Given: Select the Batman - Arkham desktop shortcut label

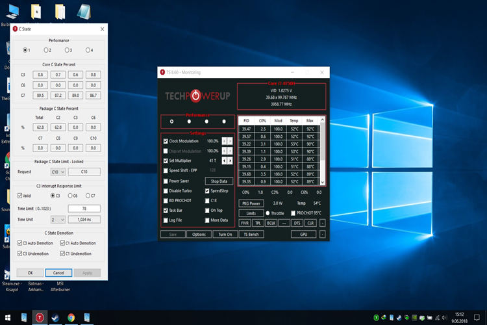Looking at the screenshot, I should point(36,287).
